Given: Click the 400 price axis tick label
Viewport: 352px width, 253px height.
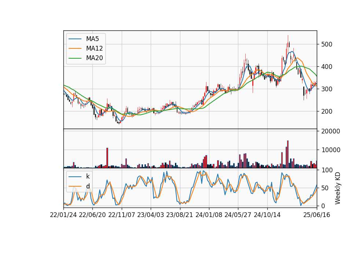Looking at the screenshot, I should (327, 67).
